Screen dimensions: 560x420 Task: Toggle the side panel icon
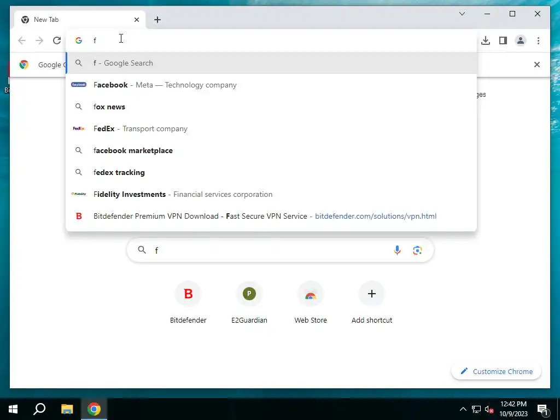point(503,40)
